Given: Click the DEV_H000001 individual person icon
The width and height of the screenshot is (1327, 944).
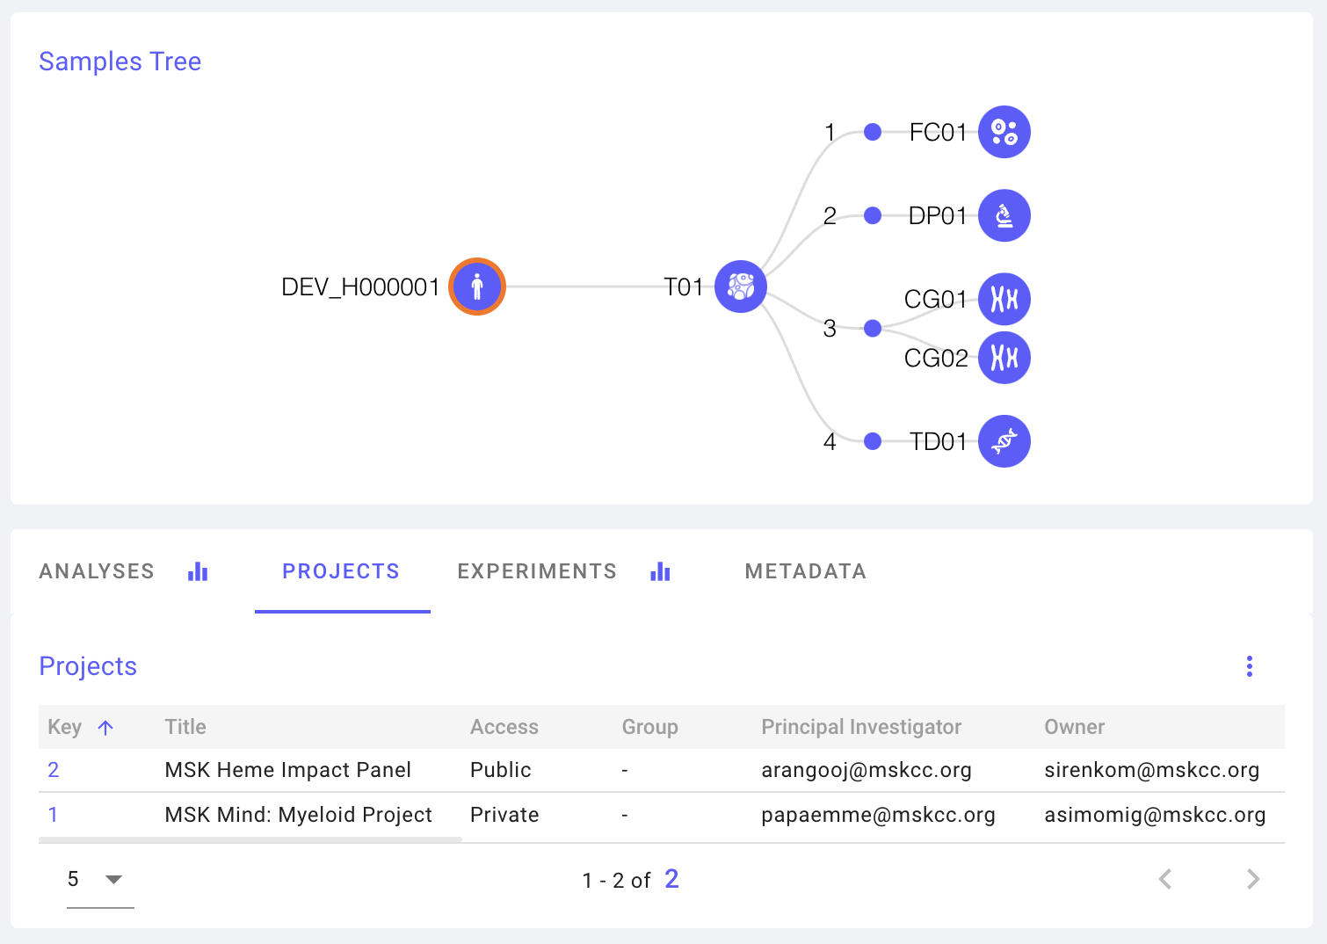Looking at the screenshot, I should (x=477, y=287).
